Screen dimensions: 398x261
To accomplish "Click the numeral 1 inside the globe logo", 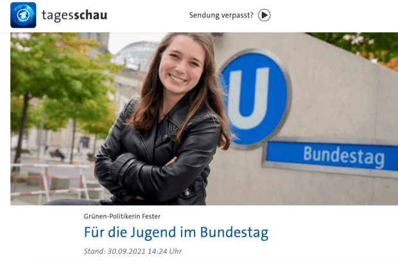I will (23, 15).
